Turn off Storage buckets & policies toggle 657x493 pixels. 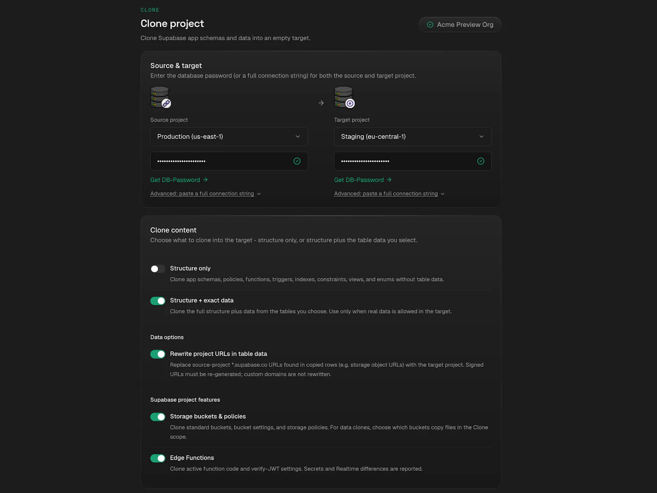[158, 417]
